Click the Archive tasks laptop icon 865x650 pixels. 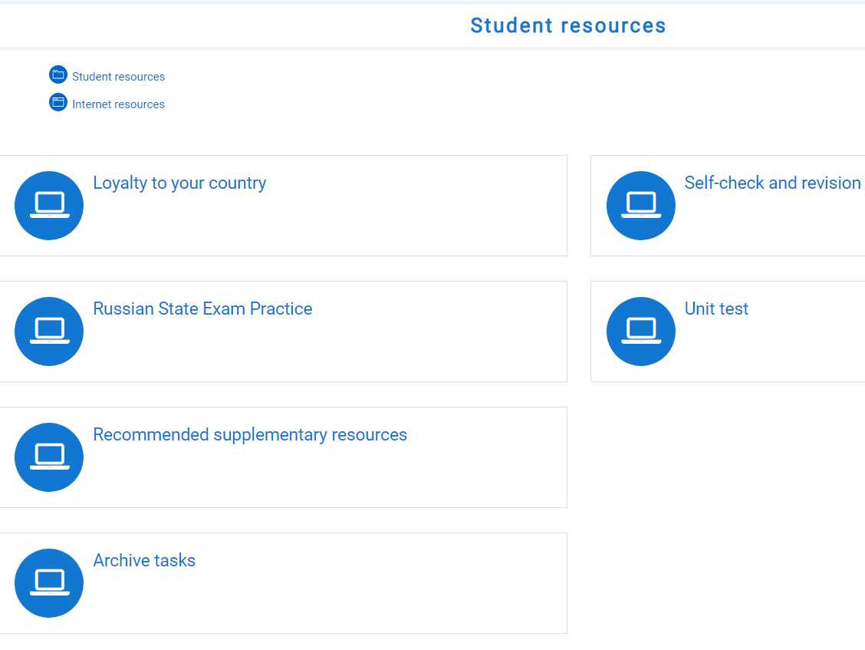(48, 582)
